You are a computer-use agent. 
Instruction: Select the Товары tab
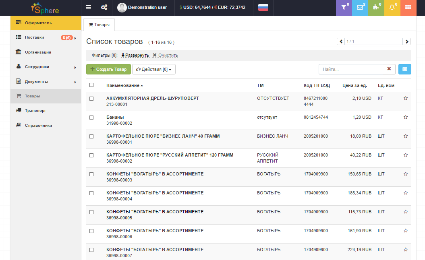tap(99, 25)
